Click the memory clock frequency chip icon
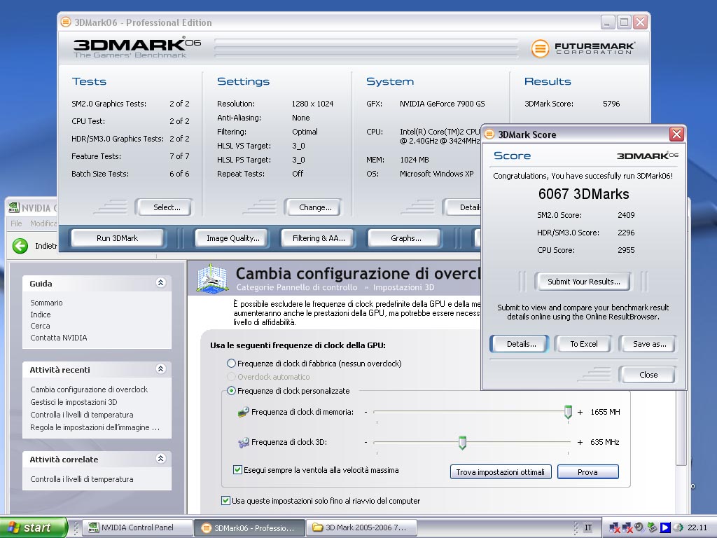Viewport: 717px width, 538px height. [243, 412]
